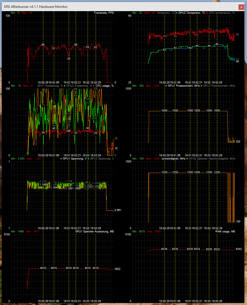Click the current value 0.961 in voltage graph
The width and height of the screenshot is (247, 305).
pos(118,210)
